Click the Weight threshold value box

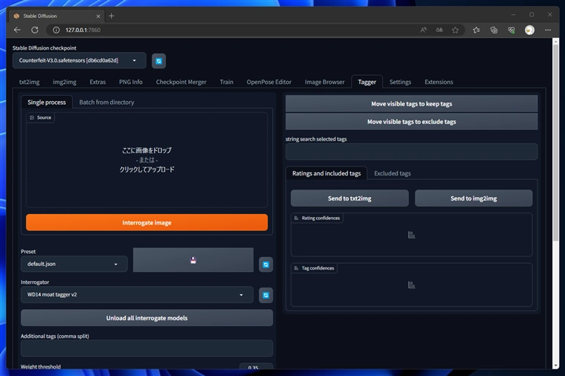256,366
